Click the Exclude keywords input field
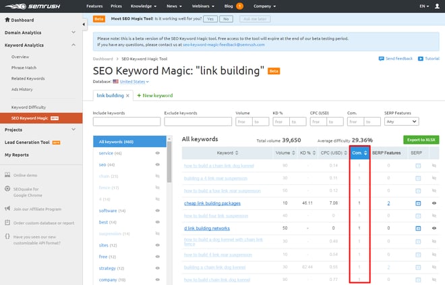445x285 pixels. (x=198, y=122)
